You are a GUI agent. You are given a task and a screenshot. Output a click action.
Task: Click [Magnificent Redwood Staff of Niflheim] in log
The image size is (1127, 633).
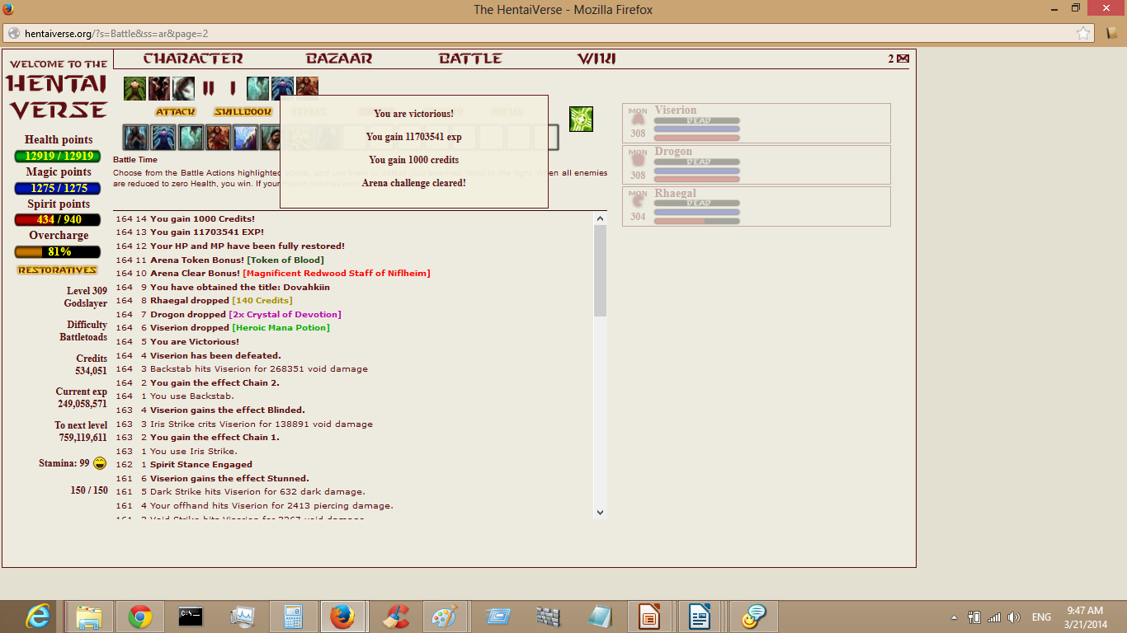pos(337,274)
